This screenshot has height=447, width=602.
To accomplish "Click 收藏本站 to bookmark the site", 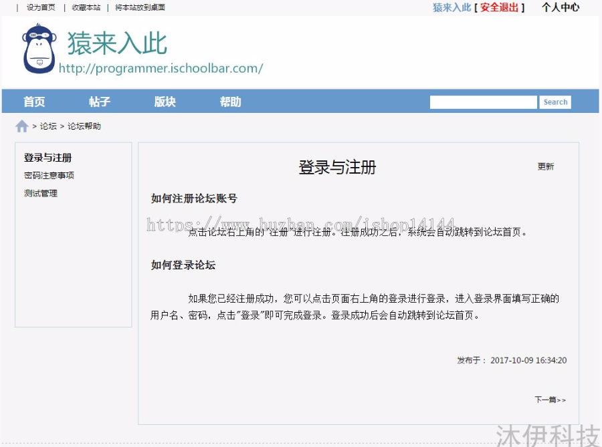I will pyautogui.click(x=85, y=8).
